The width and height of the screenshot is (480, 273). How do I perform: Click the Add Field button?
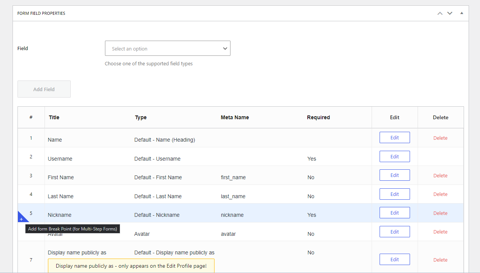tap(44, 89)
